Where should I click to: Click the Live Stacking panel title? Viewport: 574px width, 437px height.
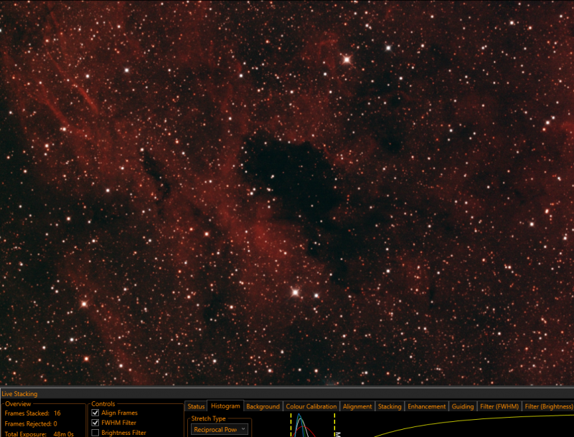tap(19, 394)
